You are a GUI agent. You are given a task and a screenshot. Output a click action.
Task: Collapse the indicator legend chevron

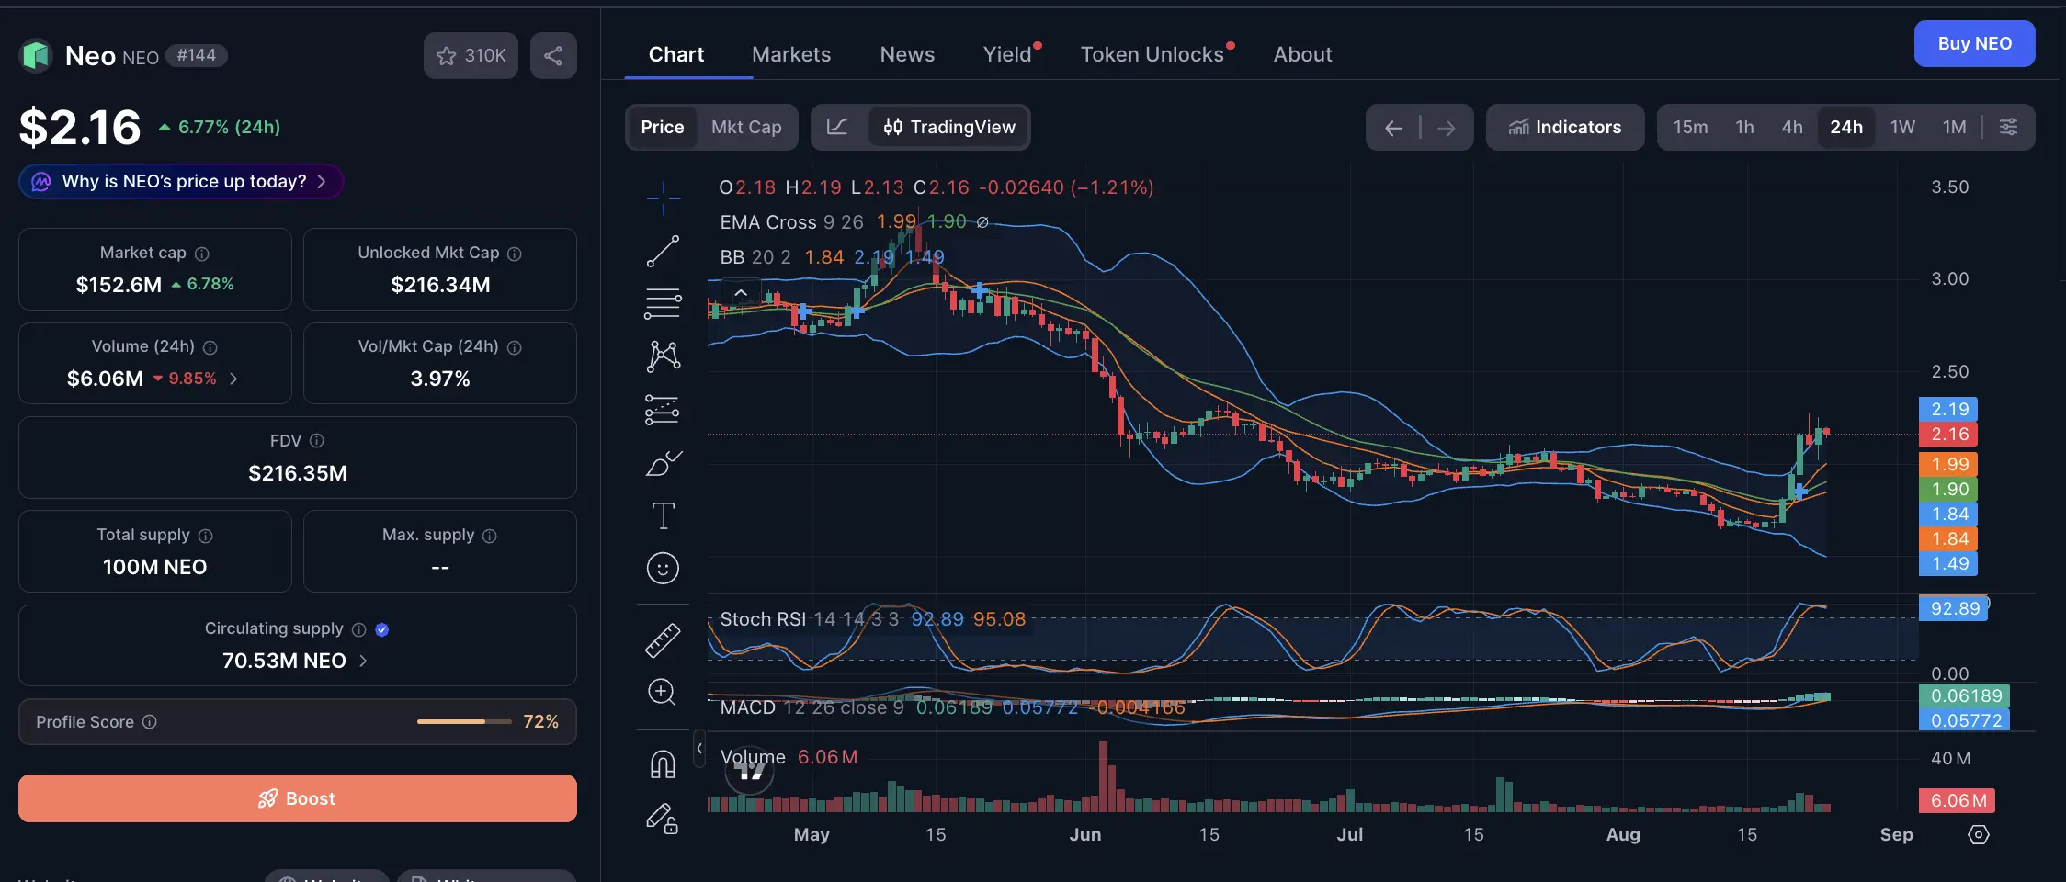pos(741,293)
